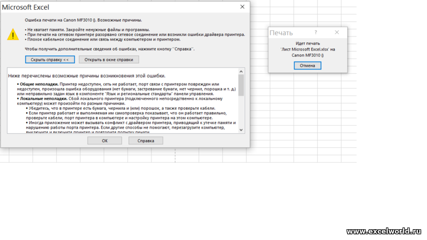Cancel printing with "Отмена" button

tap(307, 65)
